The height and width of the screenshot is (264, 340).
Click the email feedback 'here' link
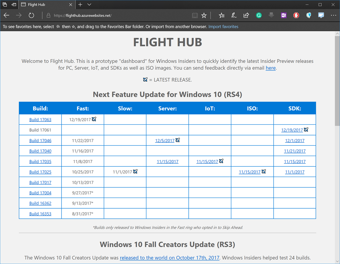271,68
